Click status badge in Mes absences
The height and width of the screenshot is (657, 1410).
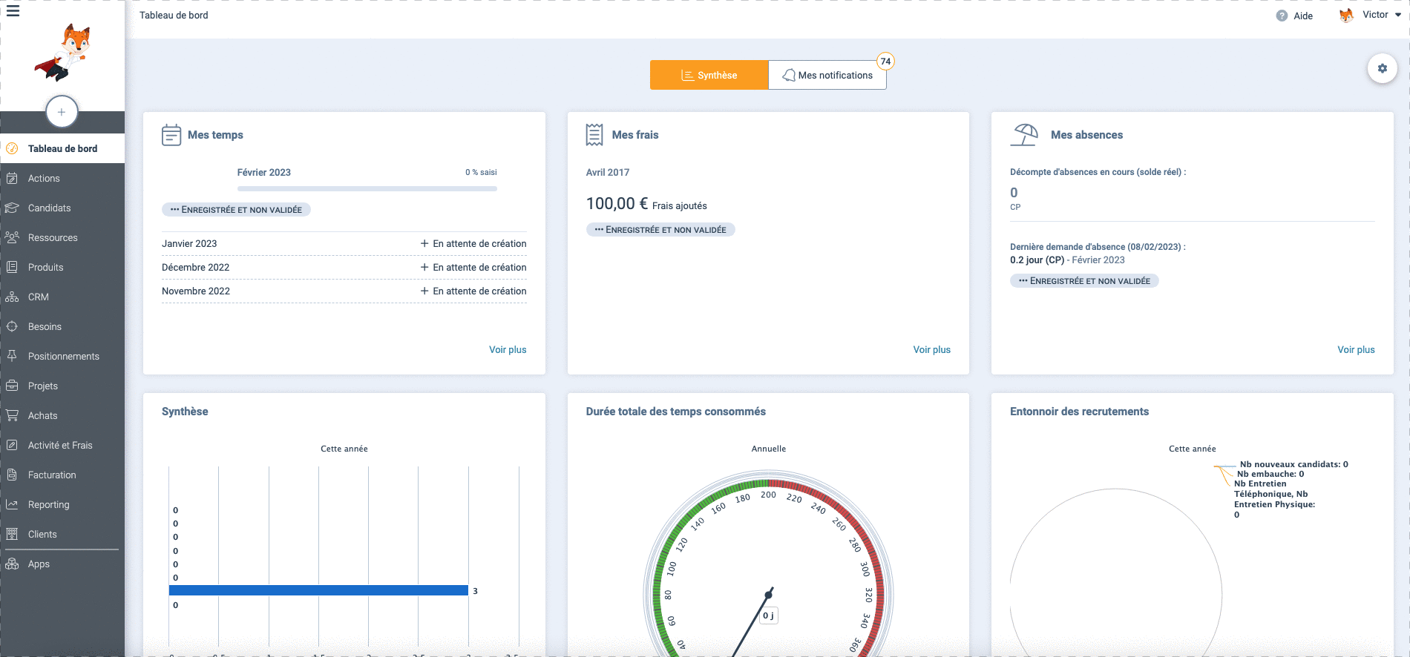tap(1084, 281)
